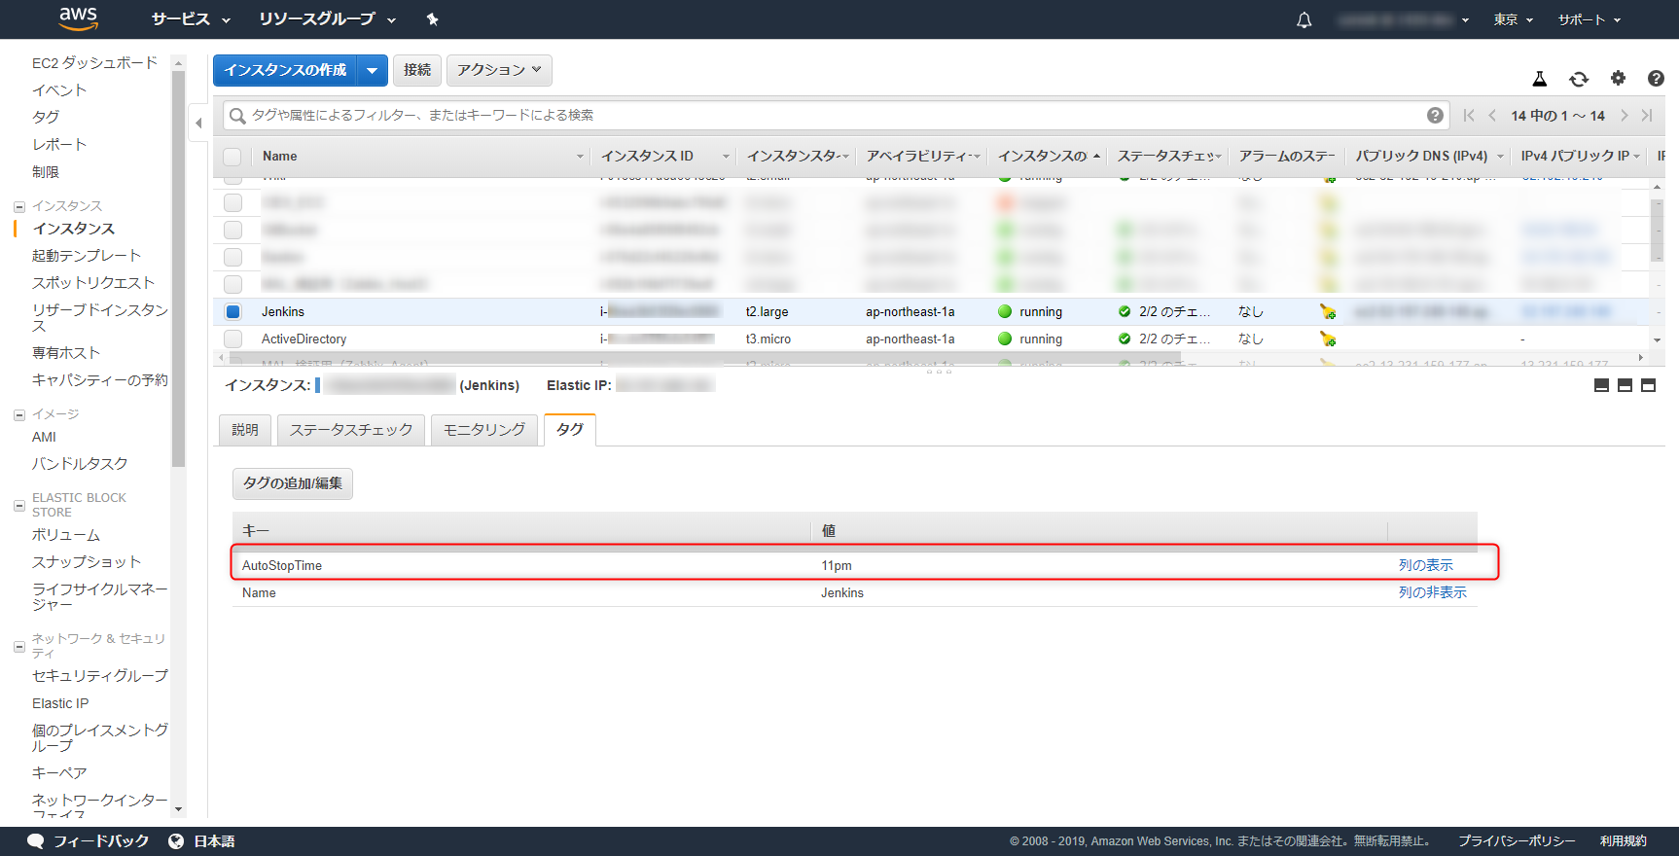
Task: Collapse the ネットワーク & セキュリティ sidebar section
Action: coord(19,647)
